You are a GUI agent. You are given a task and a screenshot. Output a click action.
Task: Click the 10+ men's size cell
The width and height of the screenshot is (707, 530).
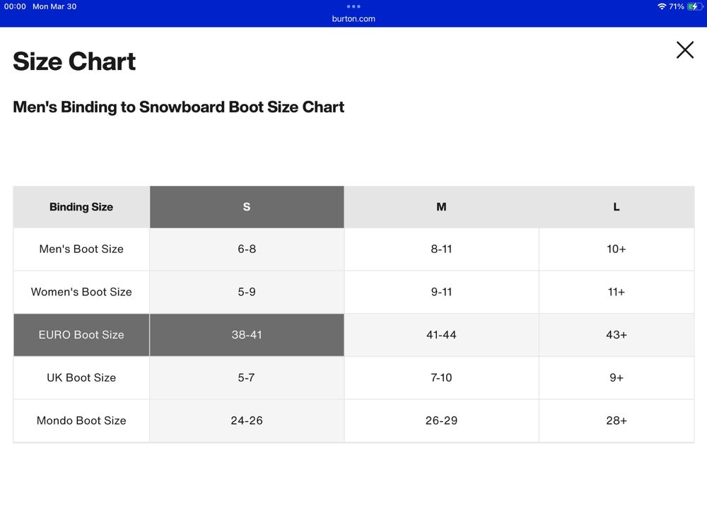(x=617, y=249)
